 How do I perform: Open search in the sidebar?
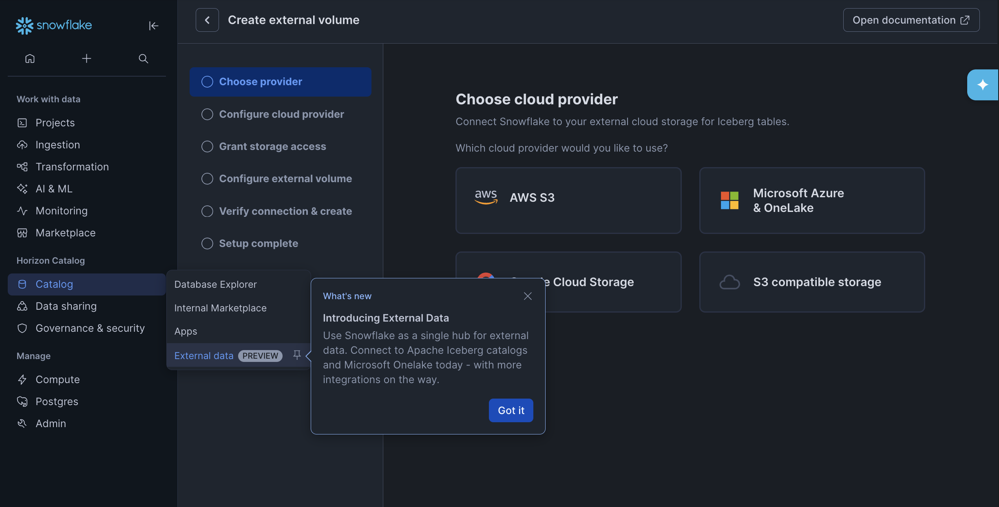[144, 58]
